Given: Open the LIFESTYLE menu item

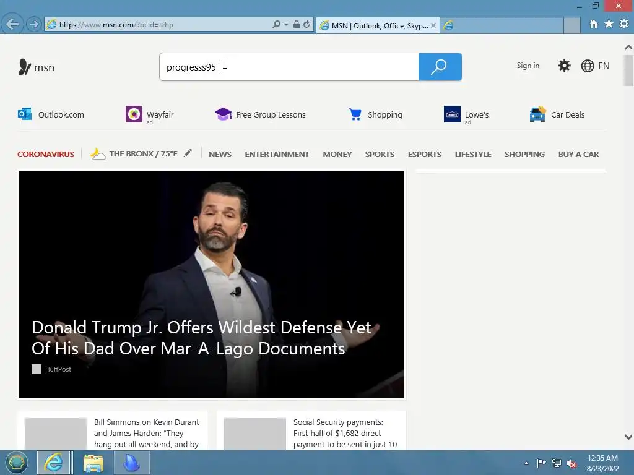Looking at the screenshot, I should (x=473, y=154).
